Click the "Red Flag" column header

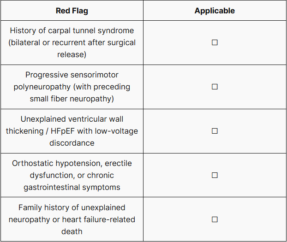coord(72,11)
